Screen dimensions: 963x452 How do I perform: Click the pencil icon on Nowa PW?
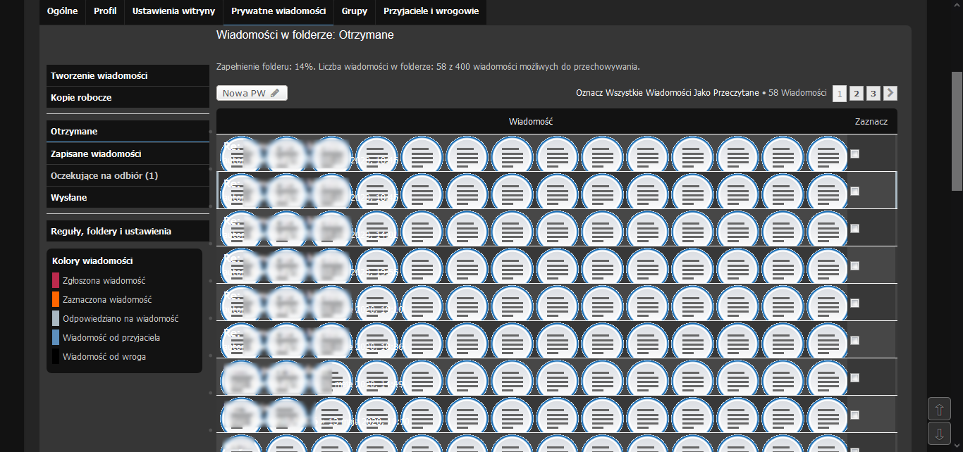[275, 93]
